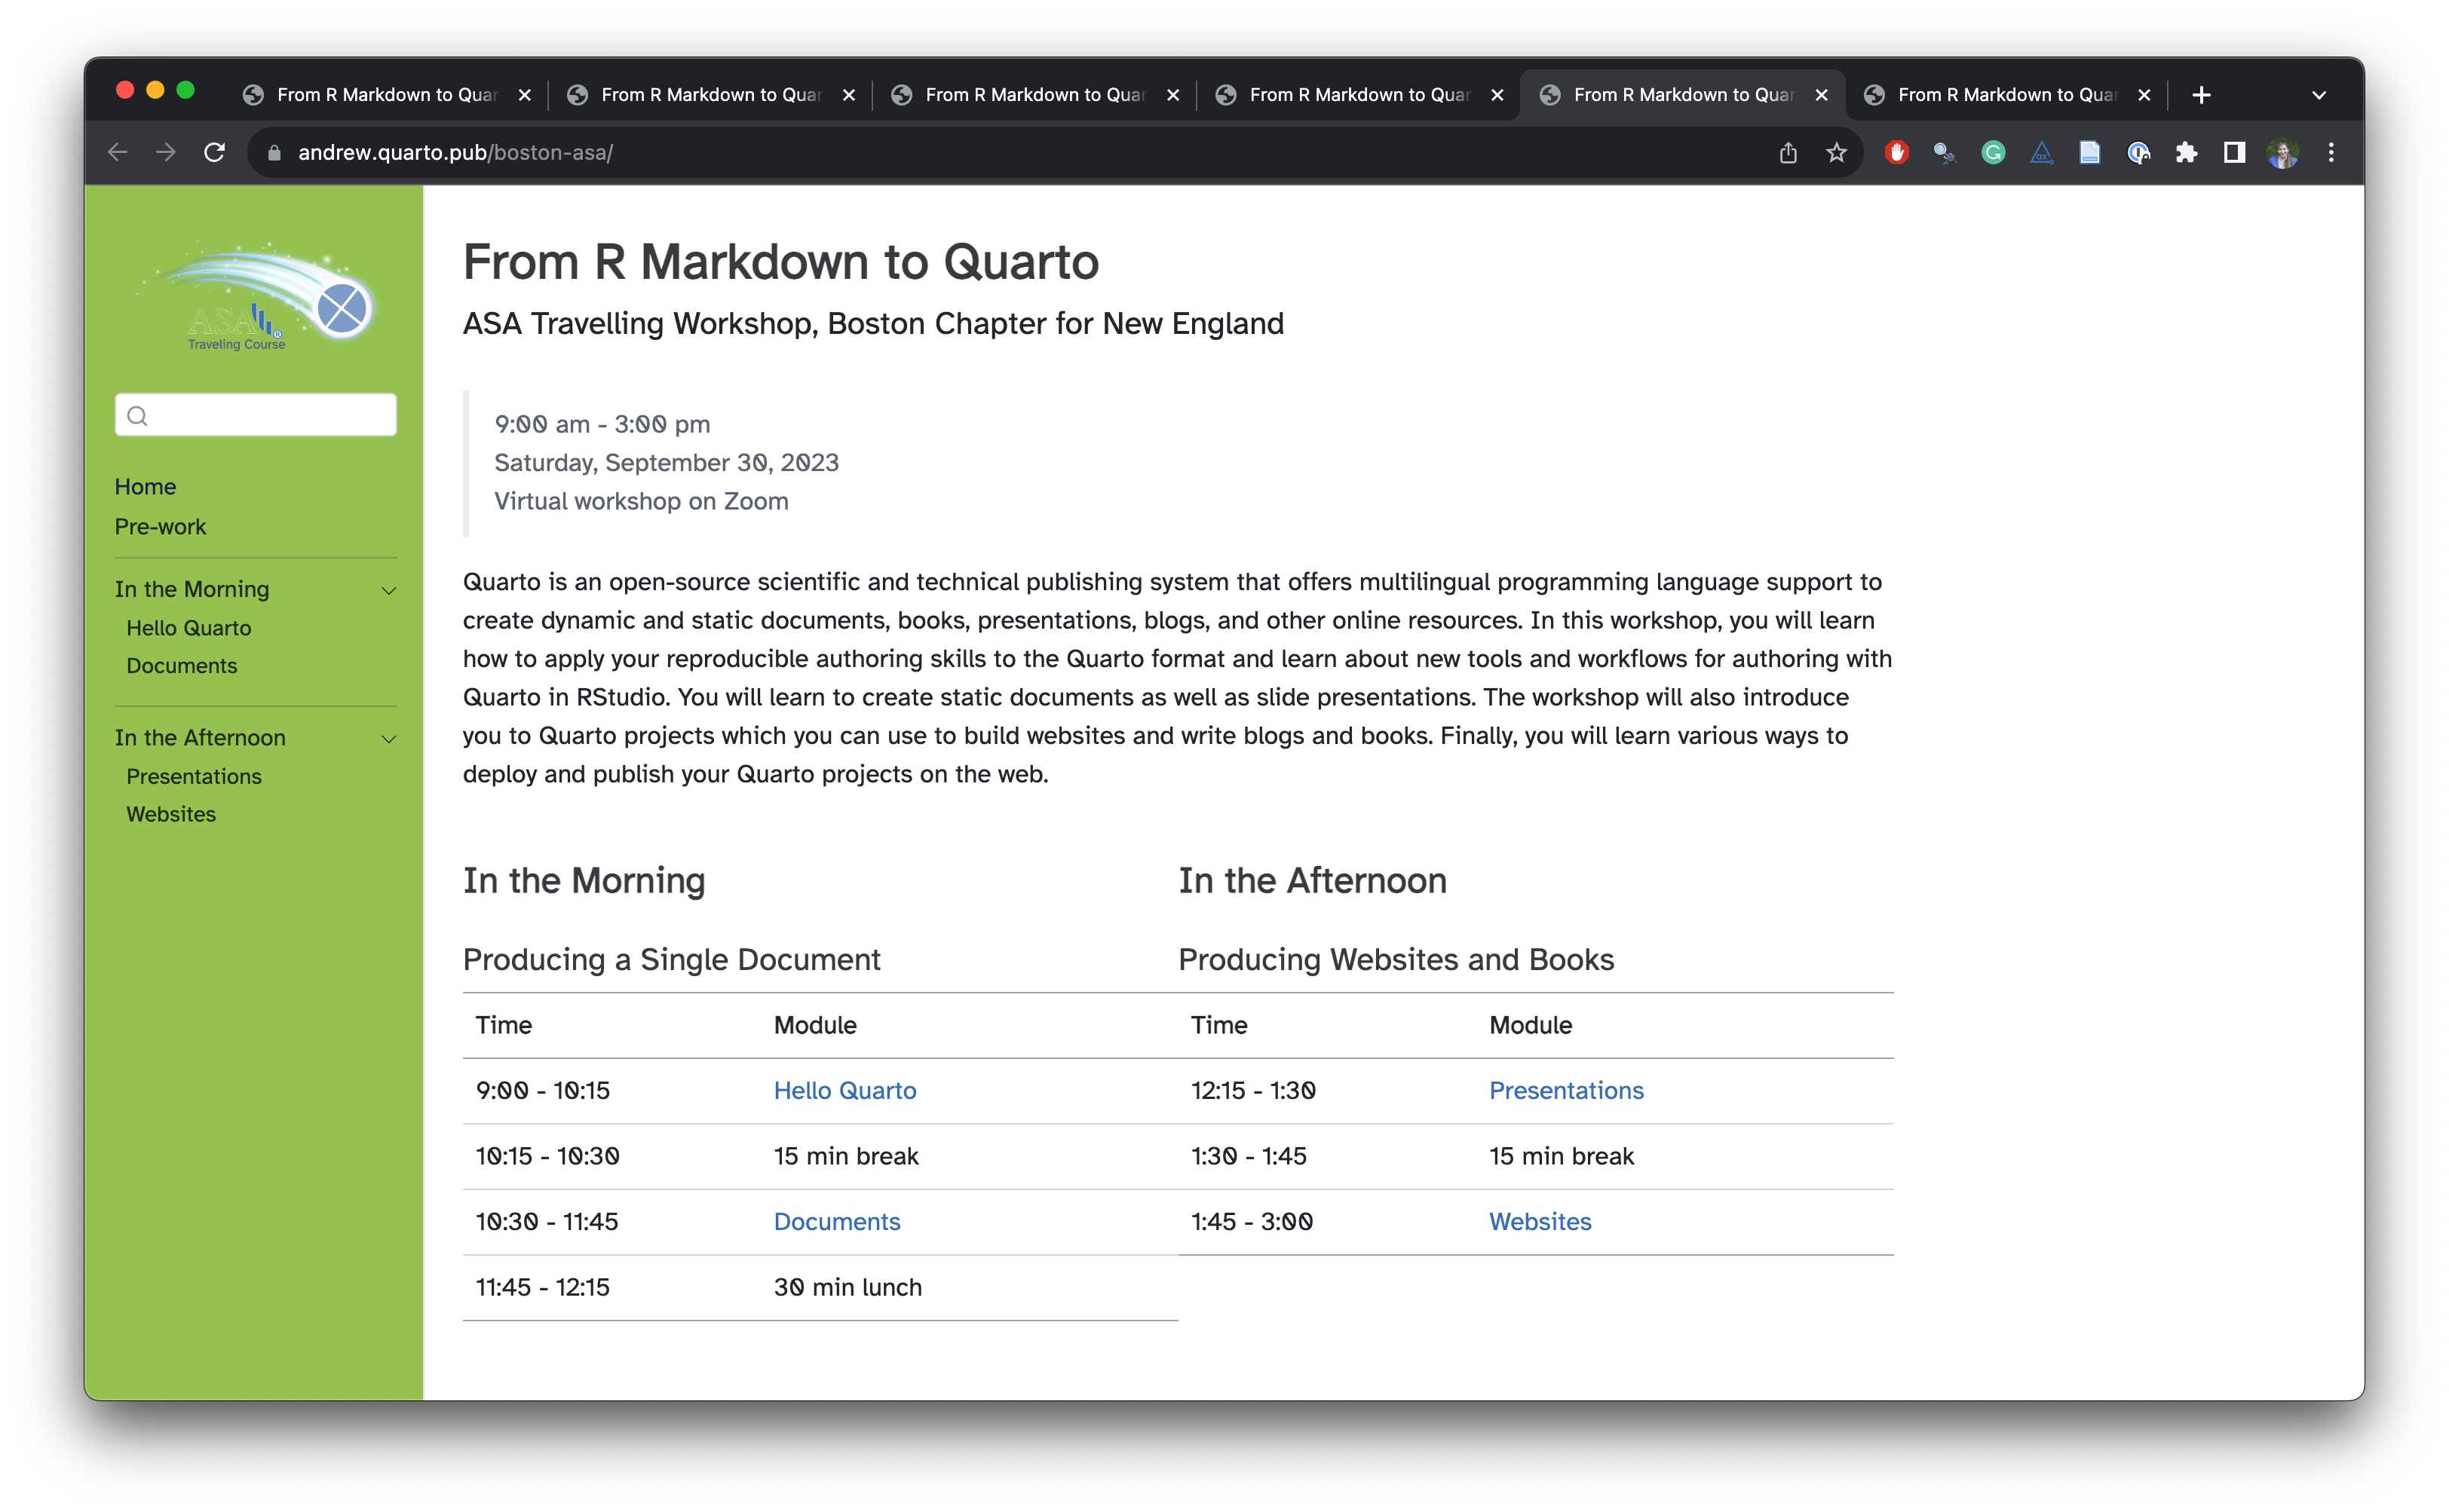Click the Grammarly browser extension icon
The image size is (2449, 1512).
(1994, 152)
